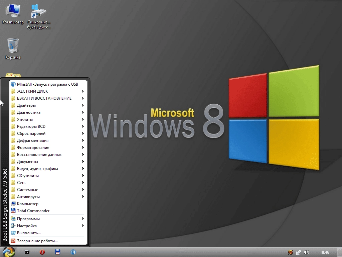
Task: Expand the БЭКАП И ВОССТАНОВЛЕНИЕ submenu arrow
Action: pyautogui.click(x=83, y=98)
